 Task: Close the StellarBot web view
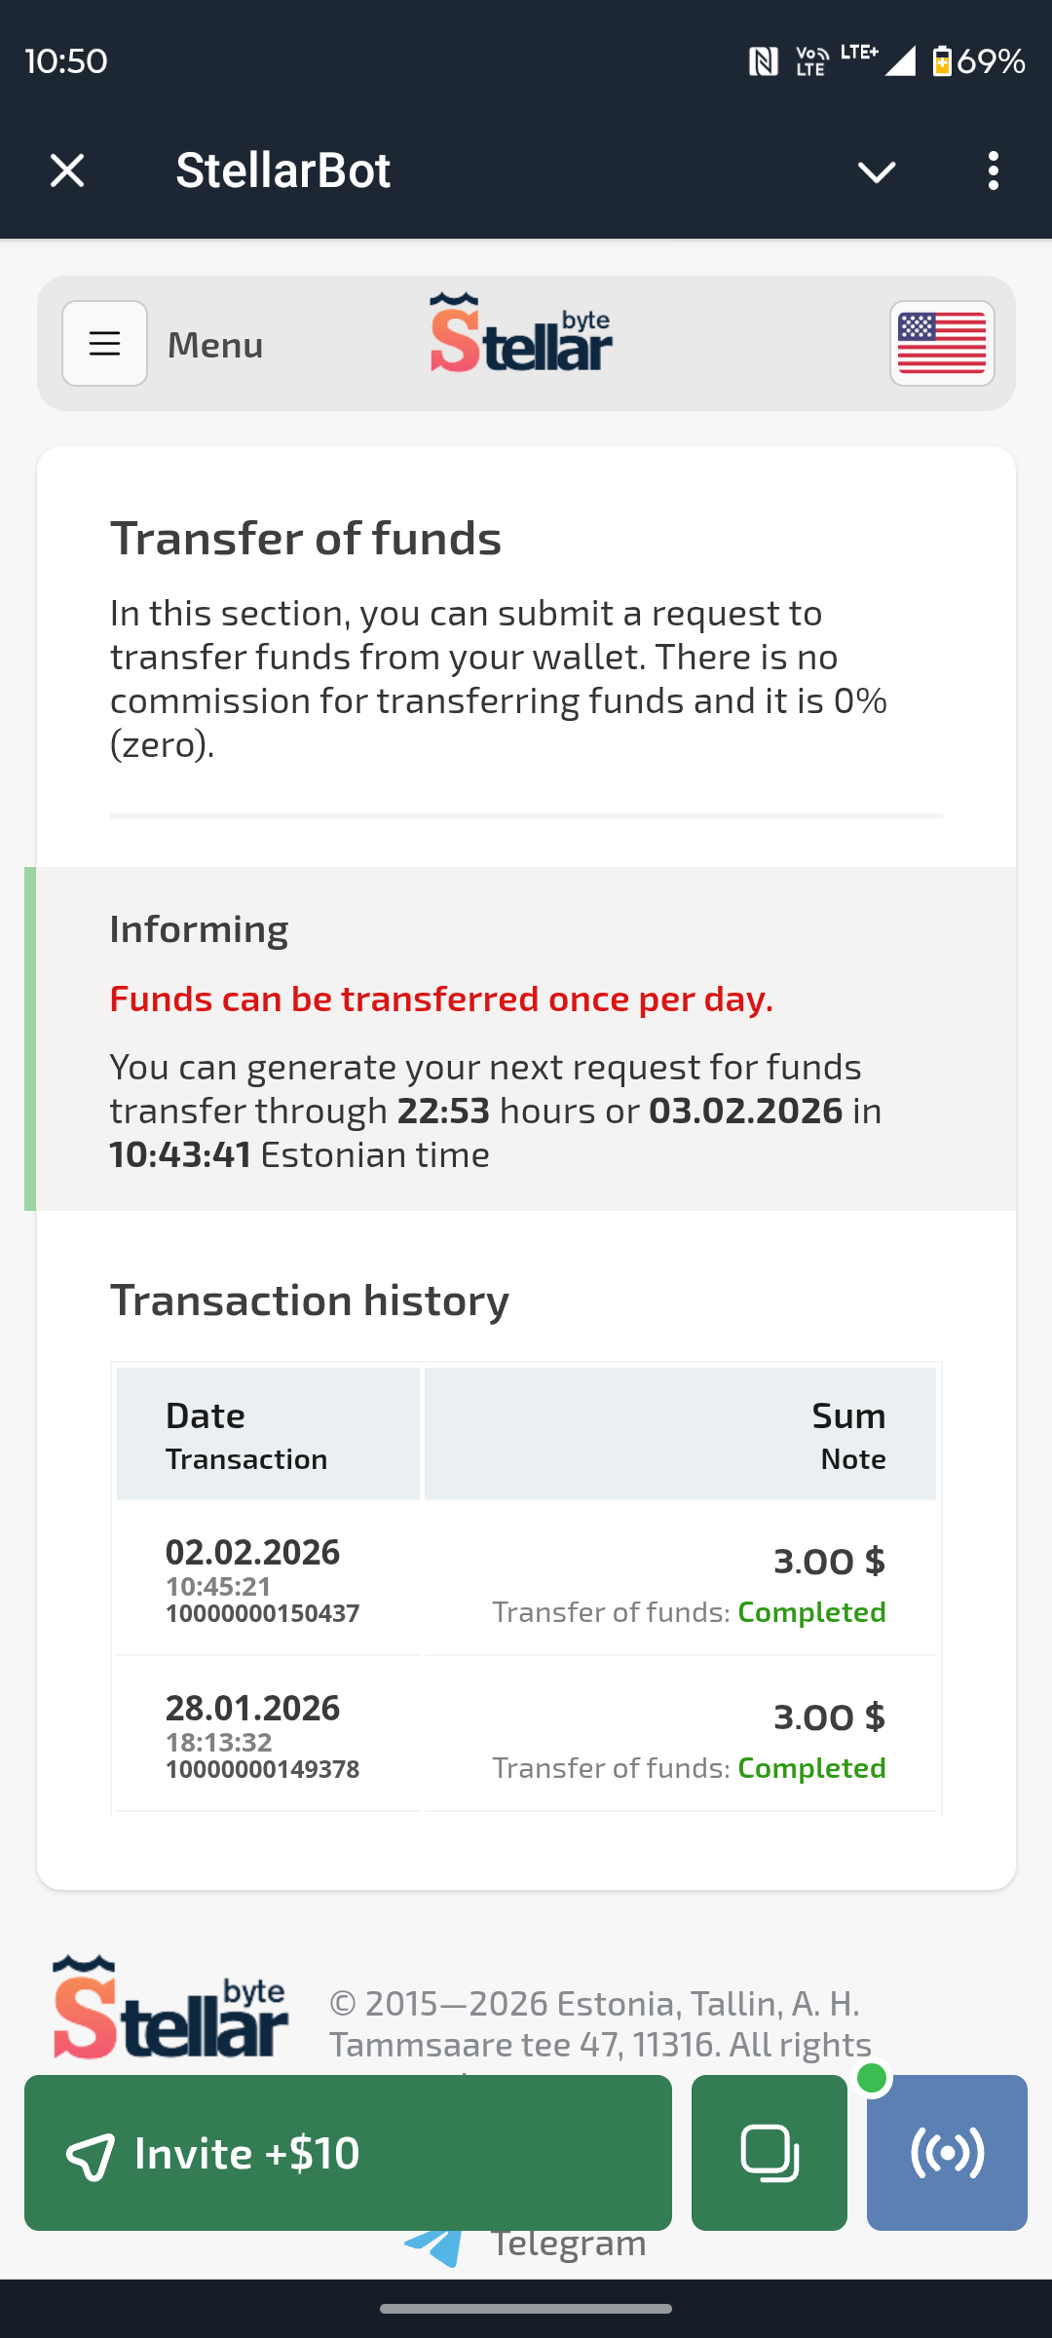[x=67, y=170]
